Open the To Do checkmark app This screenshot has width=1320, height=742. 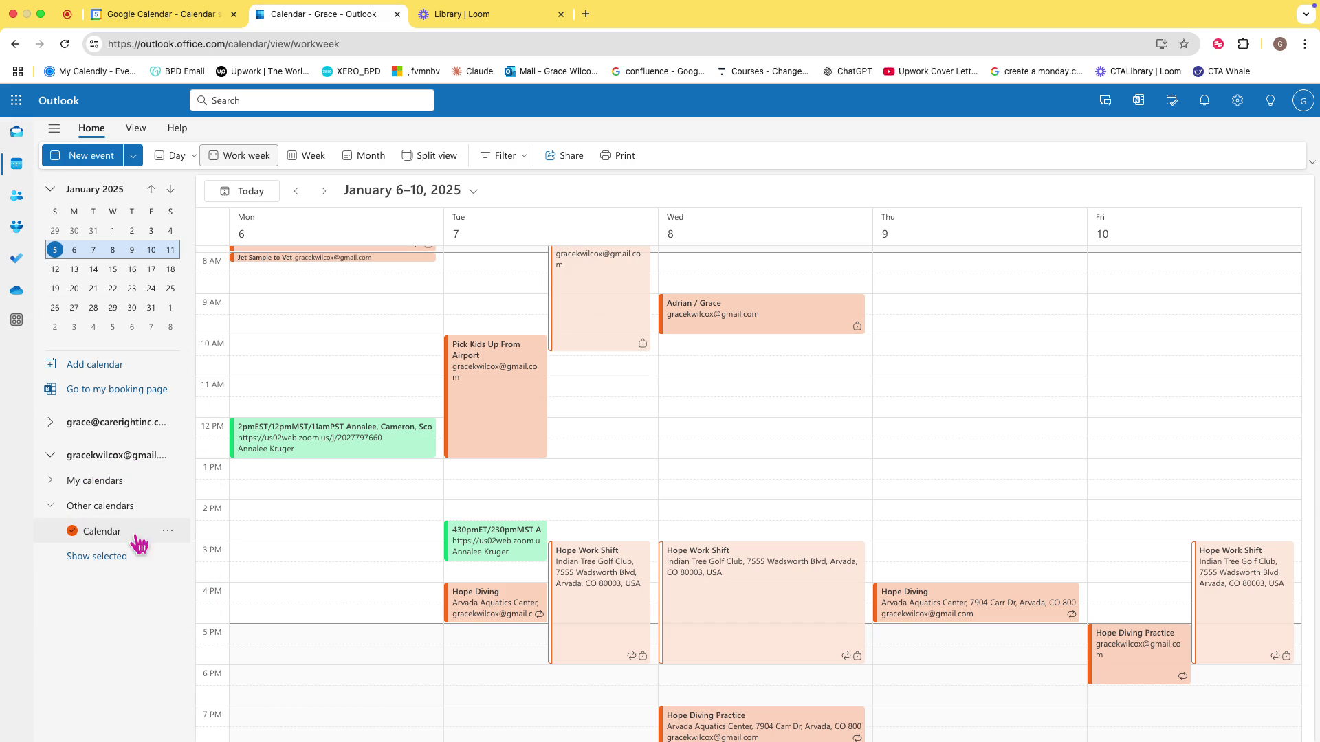16,258
